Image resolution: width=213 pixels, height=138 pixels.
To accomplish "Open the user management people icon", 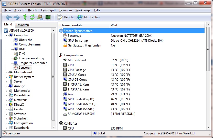I will (40, 17).
